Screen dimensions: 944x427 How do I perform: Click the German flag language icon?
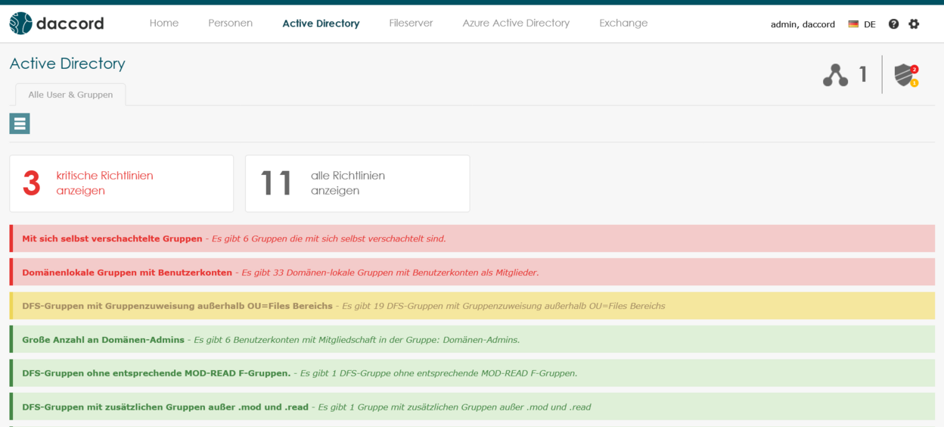853,24
